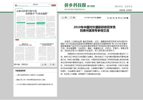Click the 返回首页 return home link
Viewport: 143px width, 100px height.
click(x=129, y=10)
